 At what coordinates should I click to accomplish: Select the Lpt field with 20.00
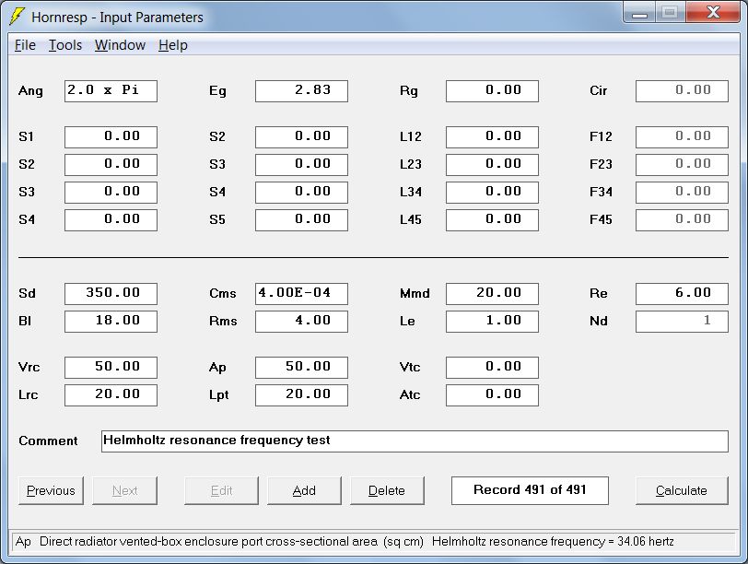pos(301,395)
